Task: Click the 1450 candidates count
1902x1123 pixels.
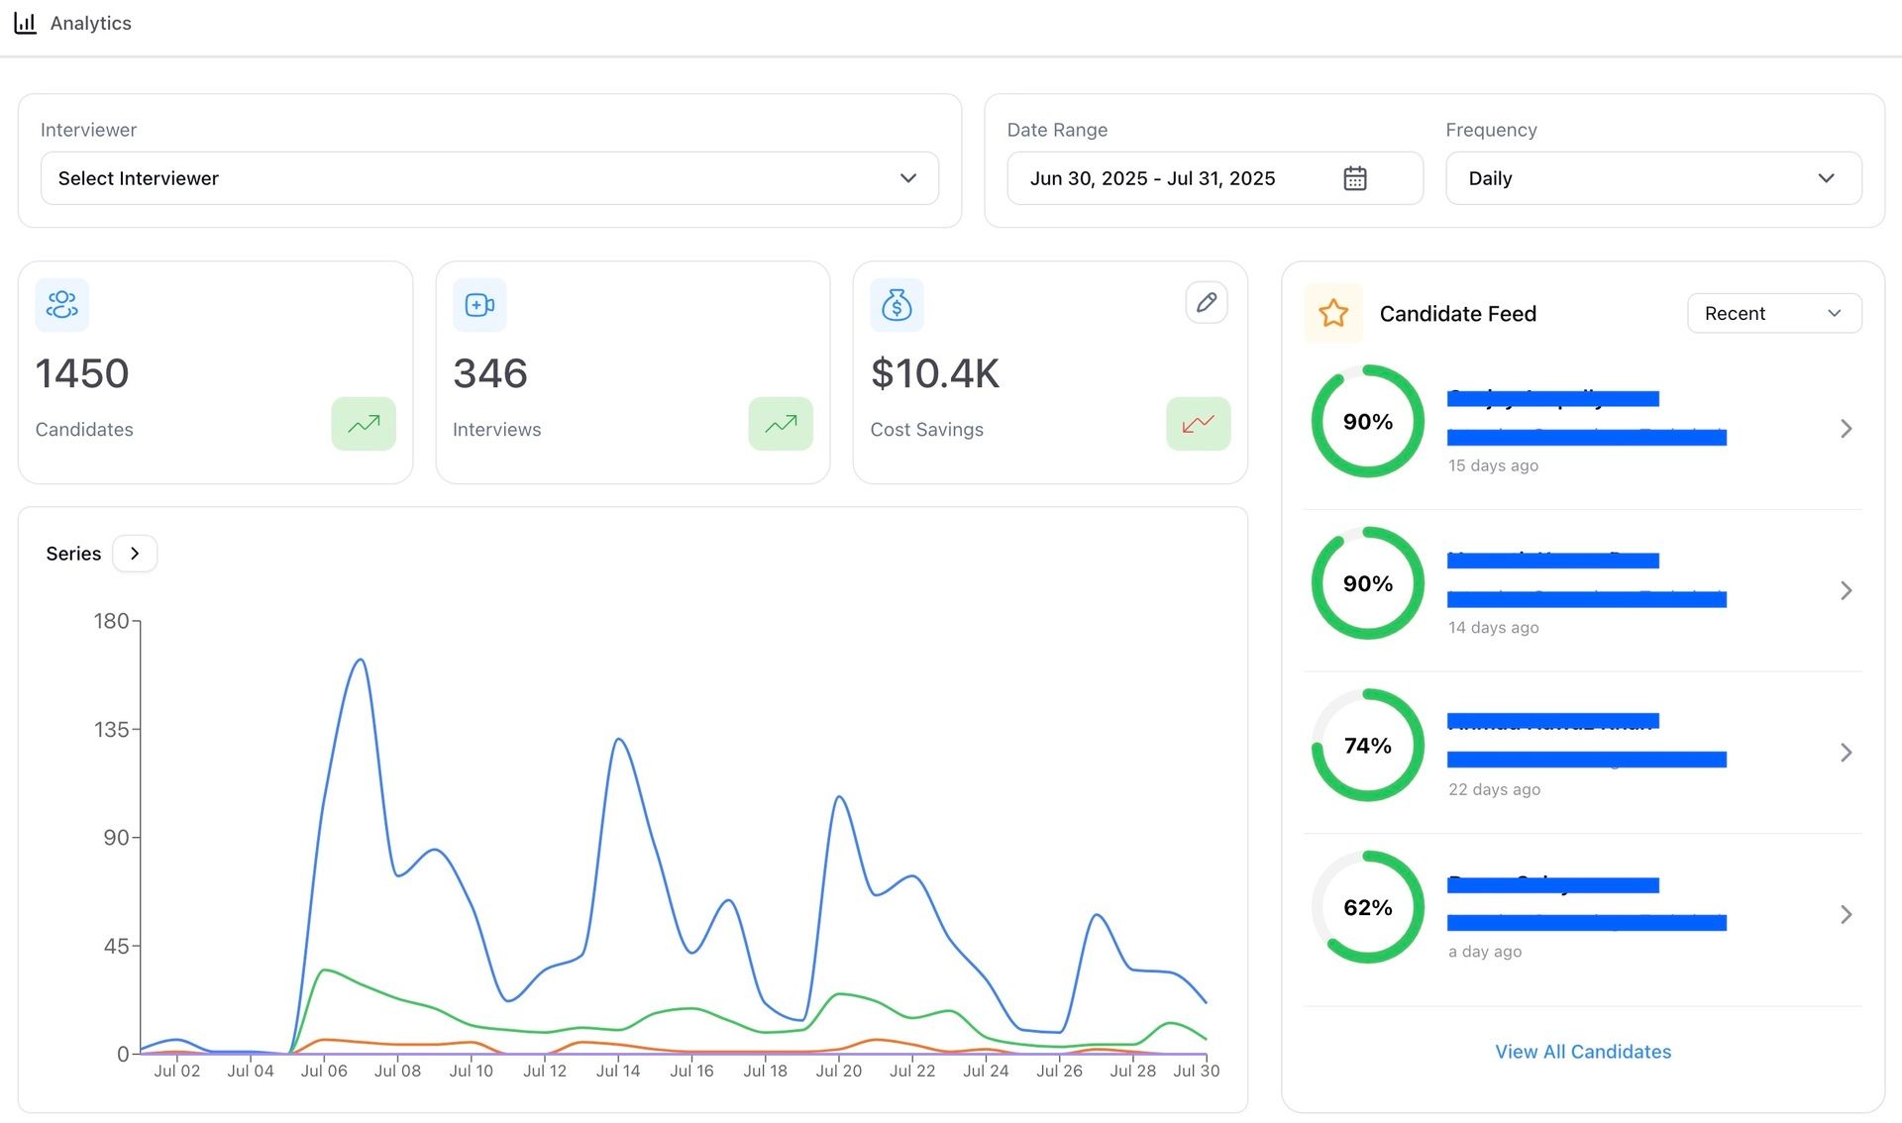Action: pos(82,373)
